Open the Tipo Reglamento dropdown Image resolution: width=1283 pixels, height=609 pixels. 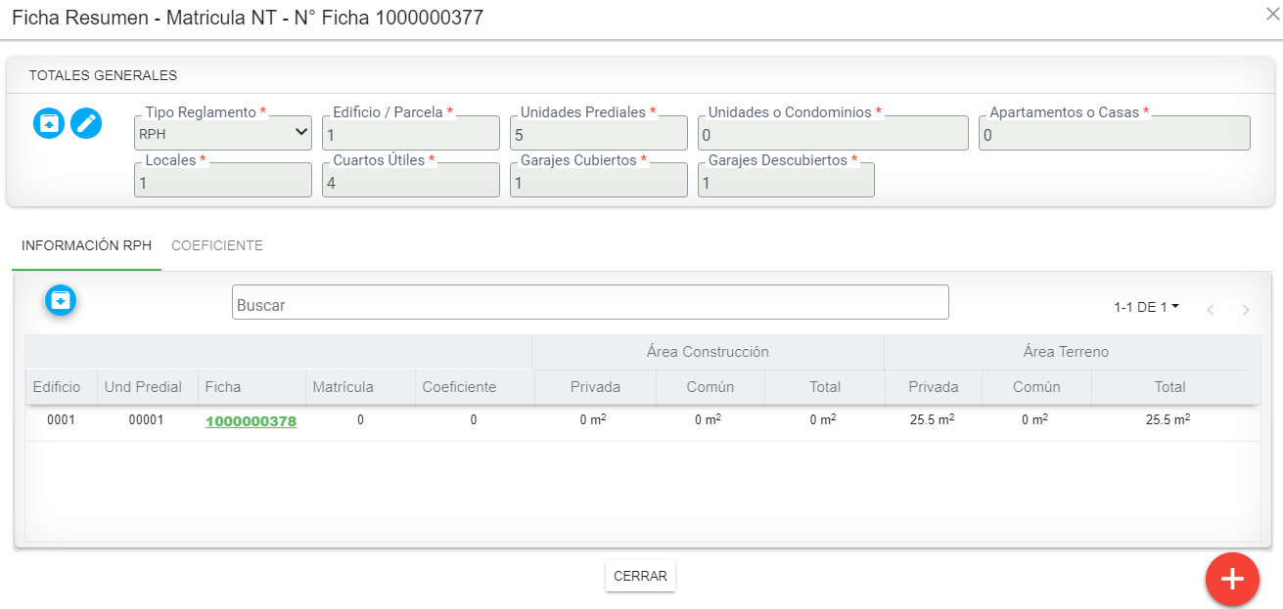[x=223, y=134]
